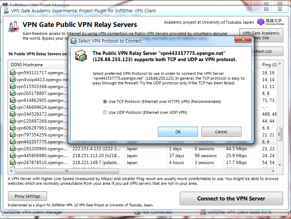Confirm protocol choice with OK
This screenshot has height=219, width=291.
coord(178,132)
